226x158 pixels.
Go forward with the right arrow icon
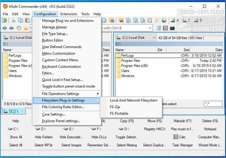(12, 28)
